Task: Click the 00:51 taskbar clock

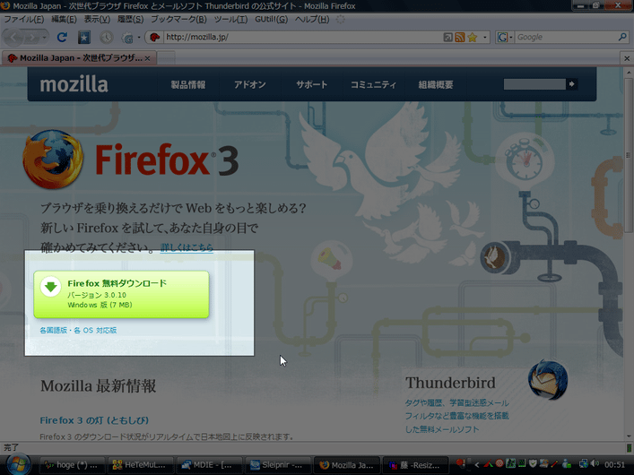Action: coord(614,465)
